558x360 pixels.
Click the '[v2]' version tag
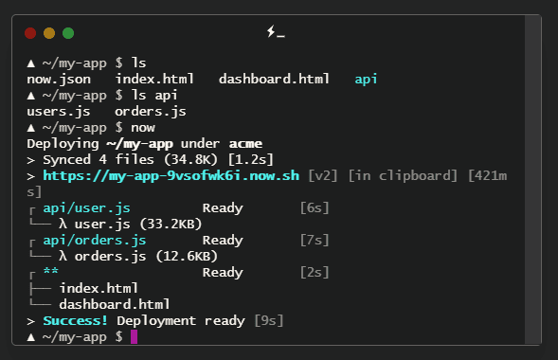[x=322, y=175]
